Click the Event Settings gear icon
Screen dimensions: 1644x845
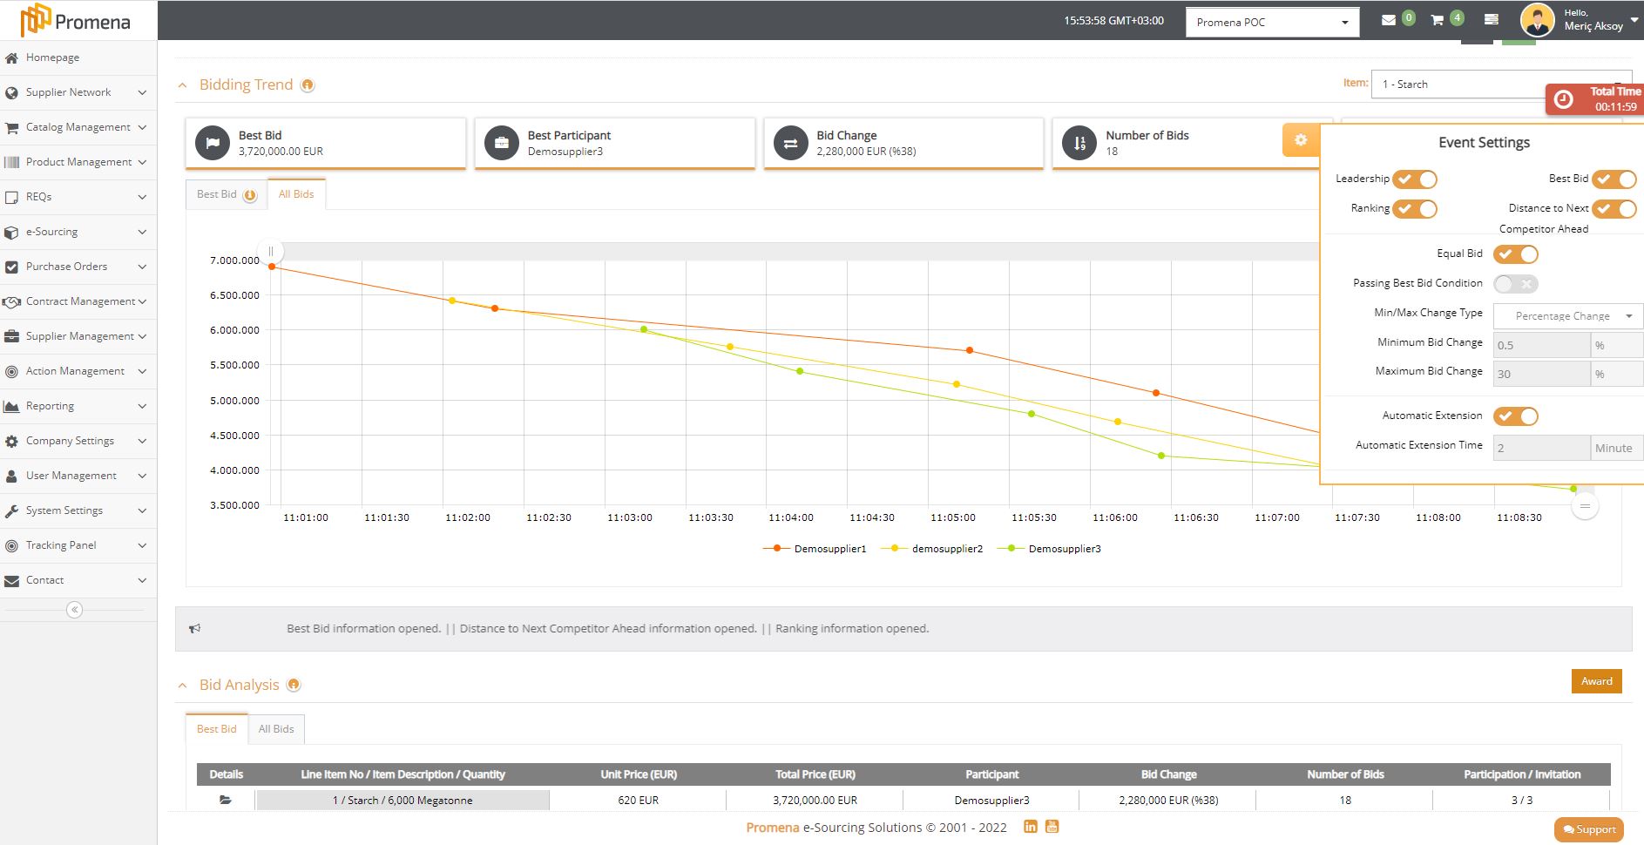(1301, 139)
